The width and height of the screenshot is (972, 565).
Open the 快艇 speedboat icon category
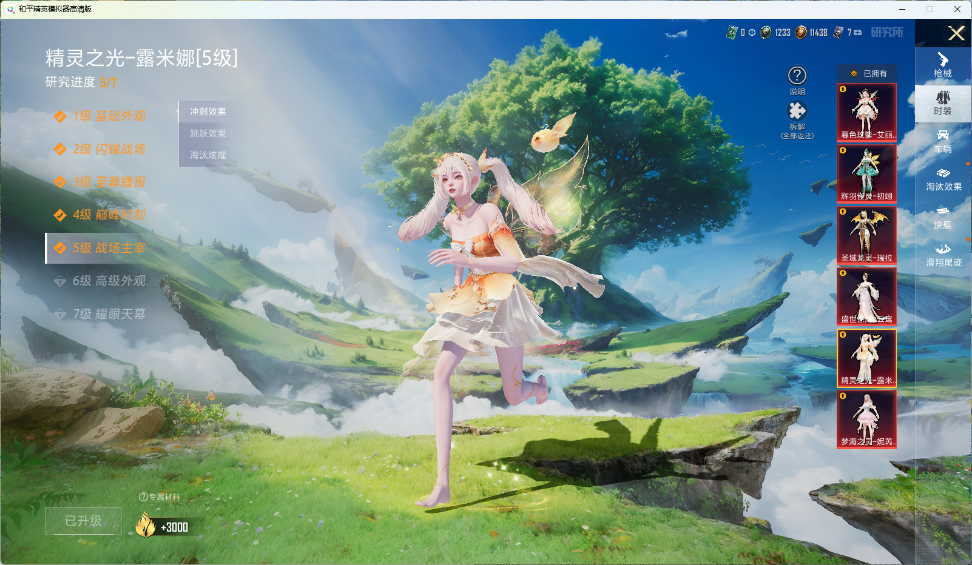(x=943, y=217)
